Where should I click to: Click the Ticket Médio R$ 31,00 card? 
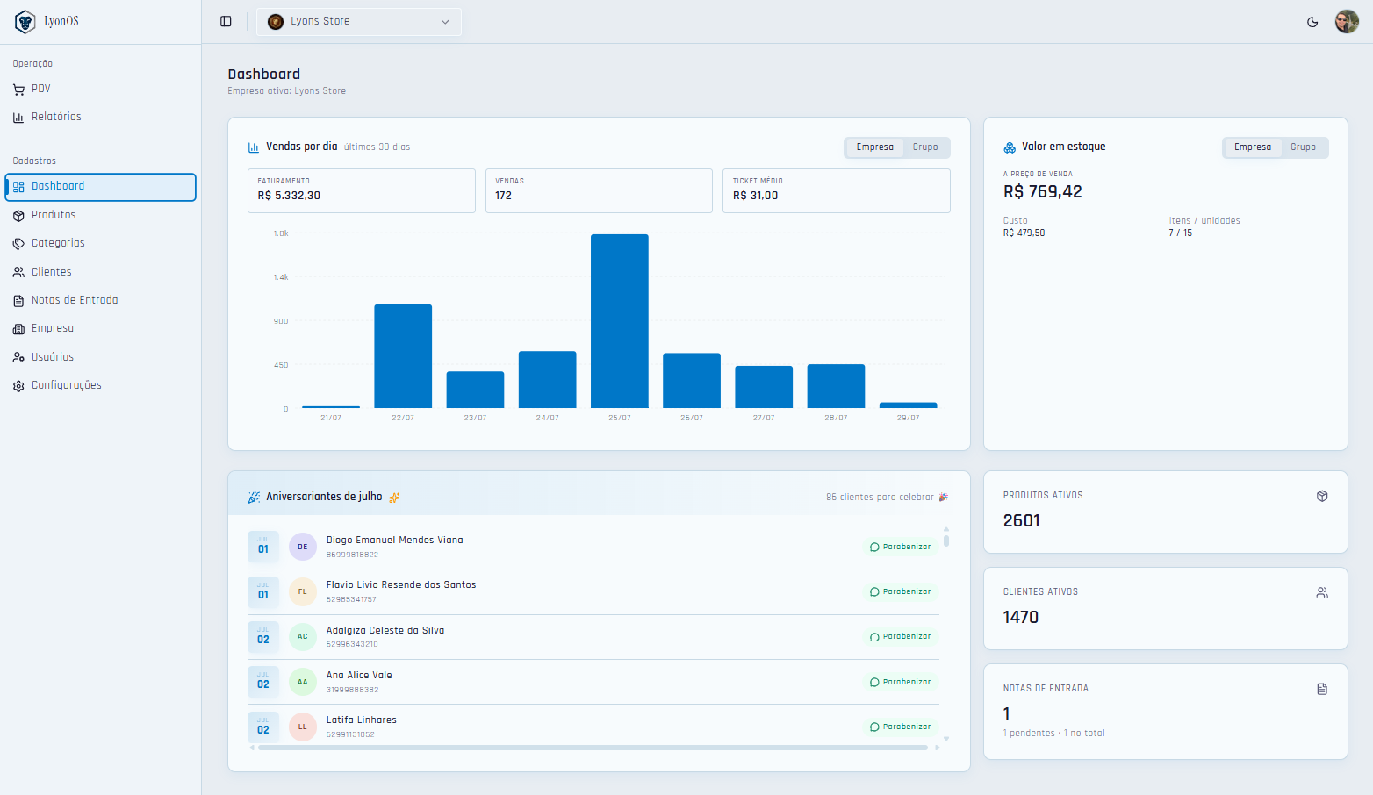837,190
